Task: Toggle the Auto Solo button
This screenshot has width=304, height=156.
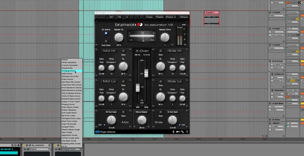Action: pos(106,41)
